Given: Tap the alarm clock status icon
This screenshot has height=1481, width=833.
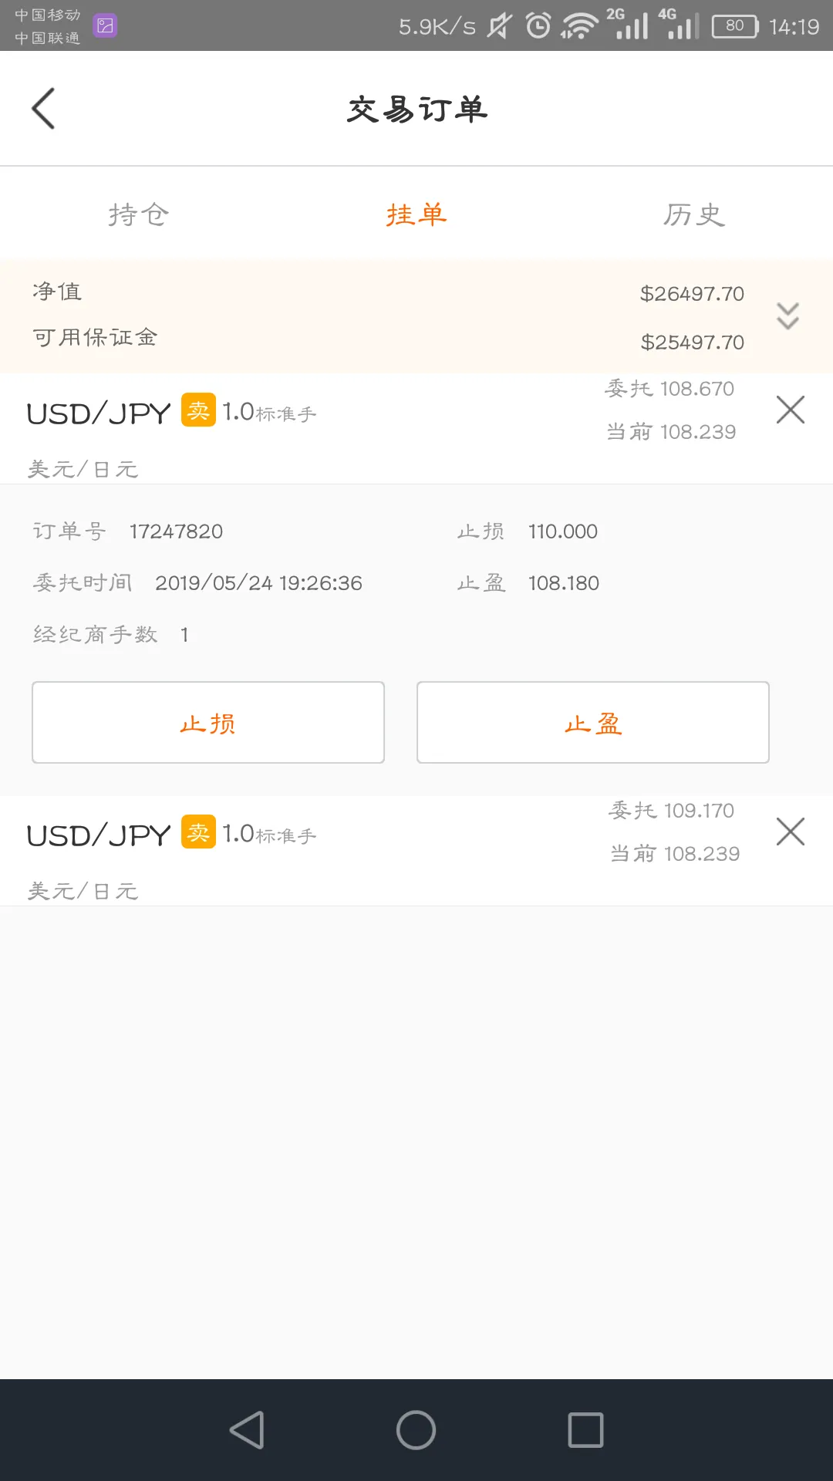Looking at the screenshot, I should pos(538,26).
